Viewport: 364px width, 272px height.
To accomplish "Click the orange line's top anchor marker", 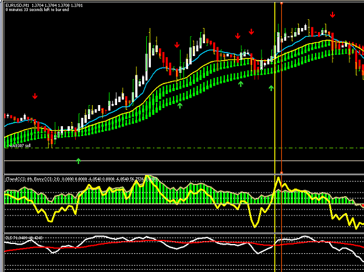I will 281,3.
